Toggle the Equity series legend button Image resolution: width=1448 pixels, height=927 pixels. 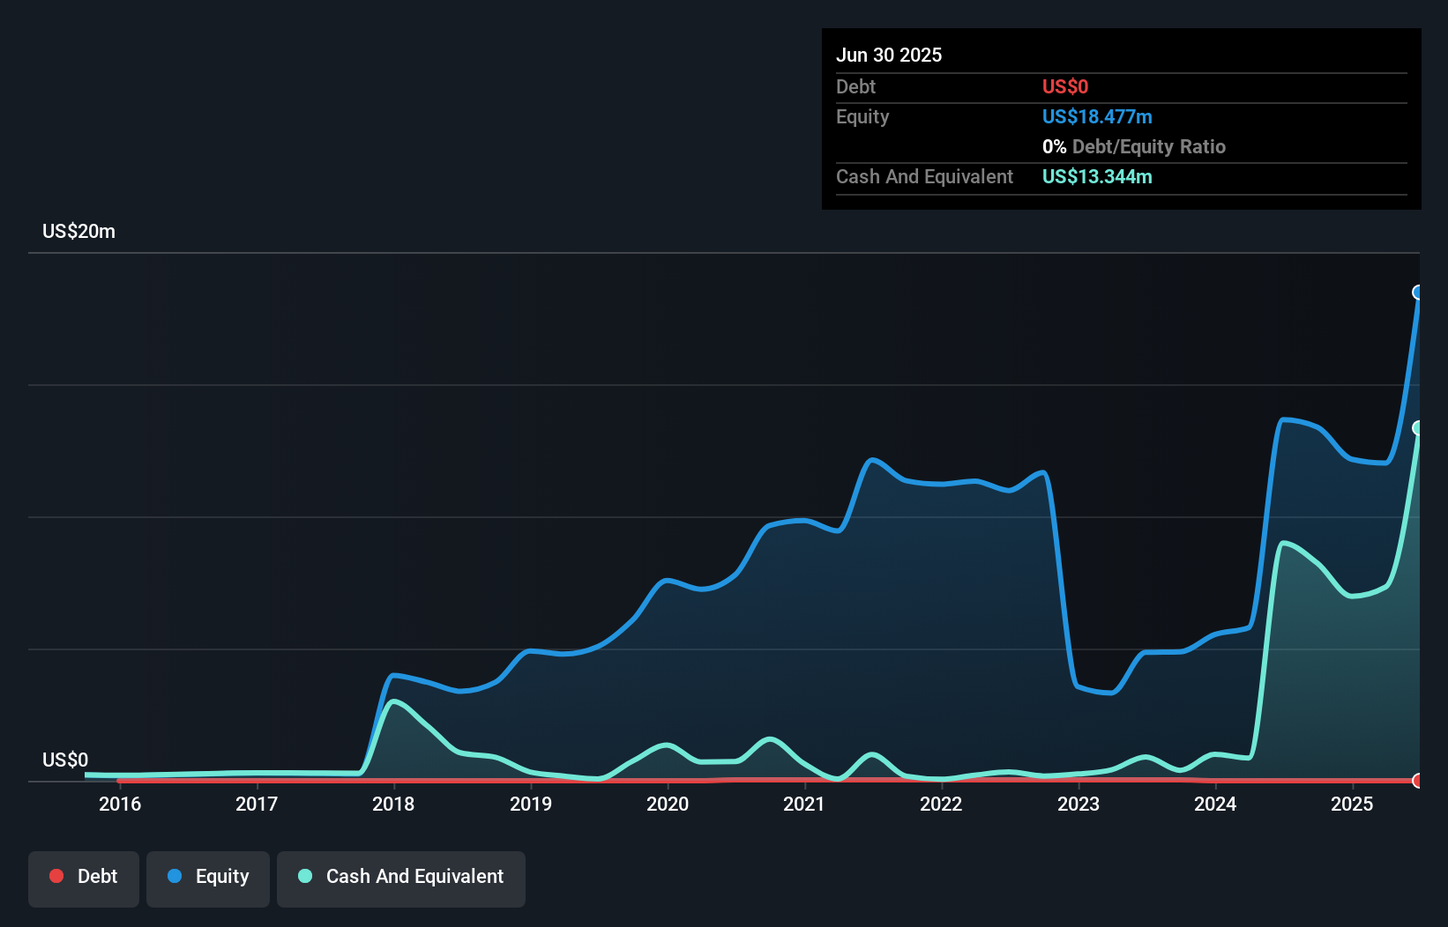coord(208,879)
